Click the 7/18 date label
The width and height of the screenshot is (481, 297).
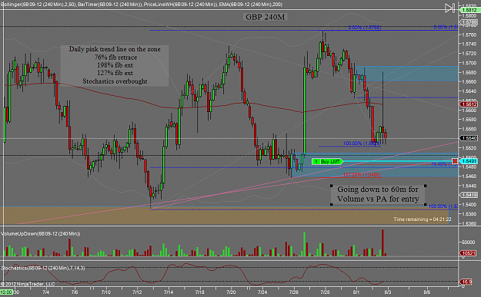tap(199, 292)
